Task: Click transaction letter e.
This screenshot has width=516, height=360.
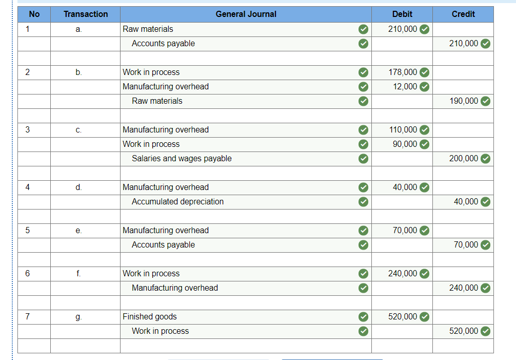Action: (78, 231)
